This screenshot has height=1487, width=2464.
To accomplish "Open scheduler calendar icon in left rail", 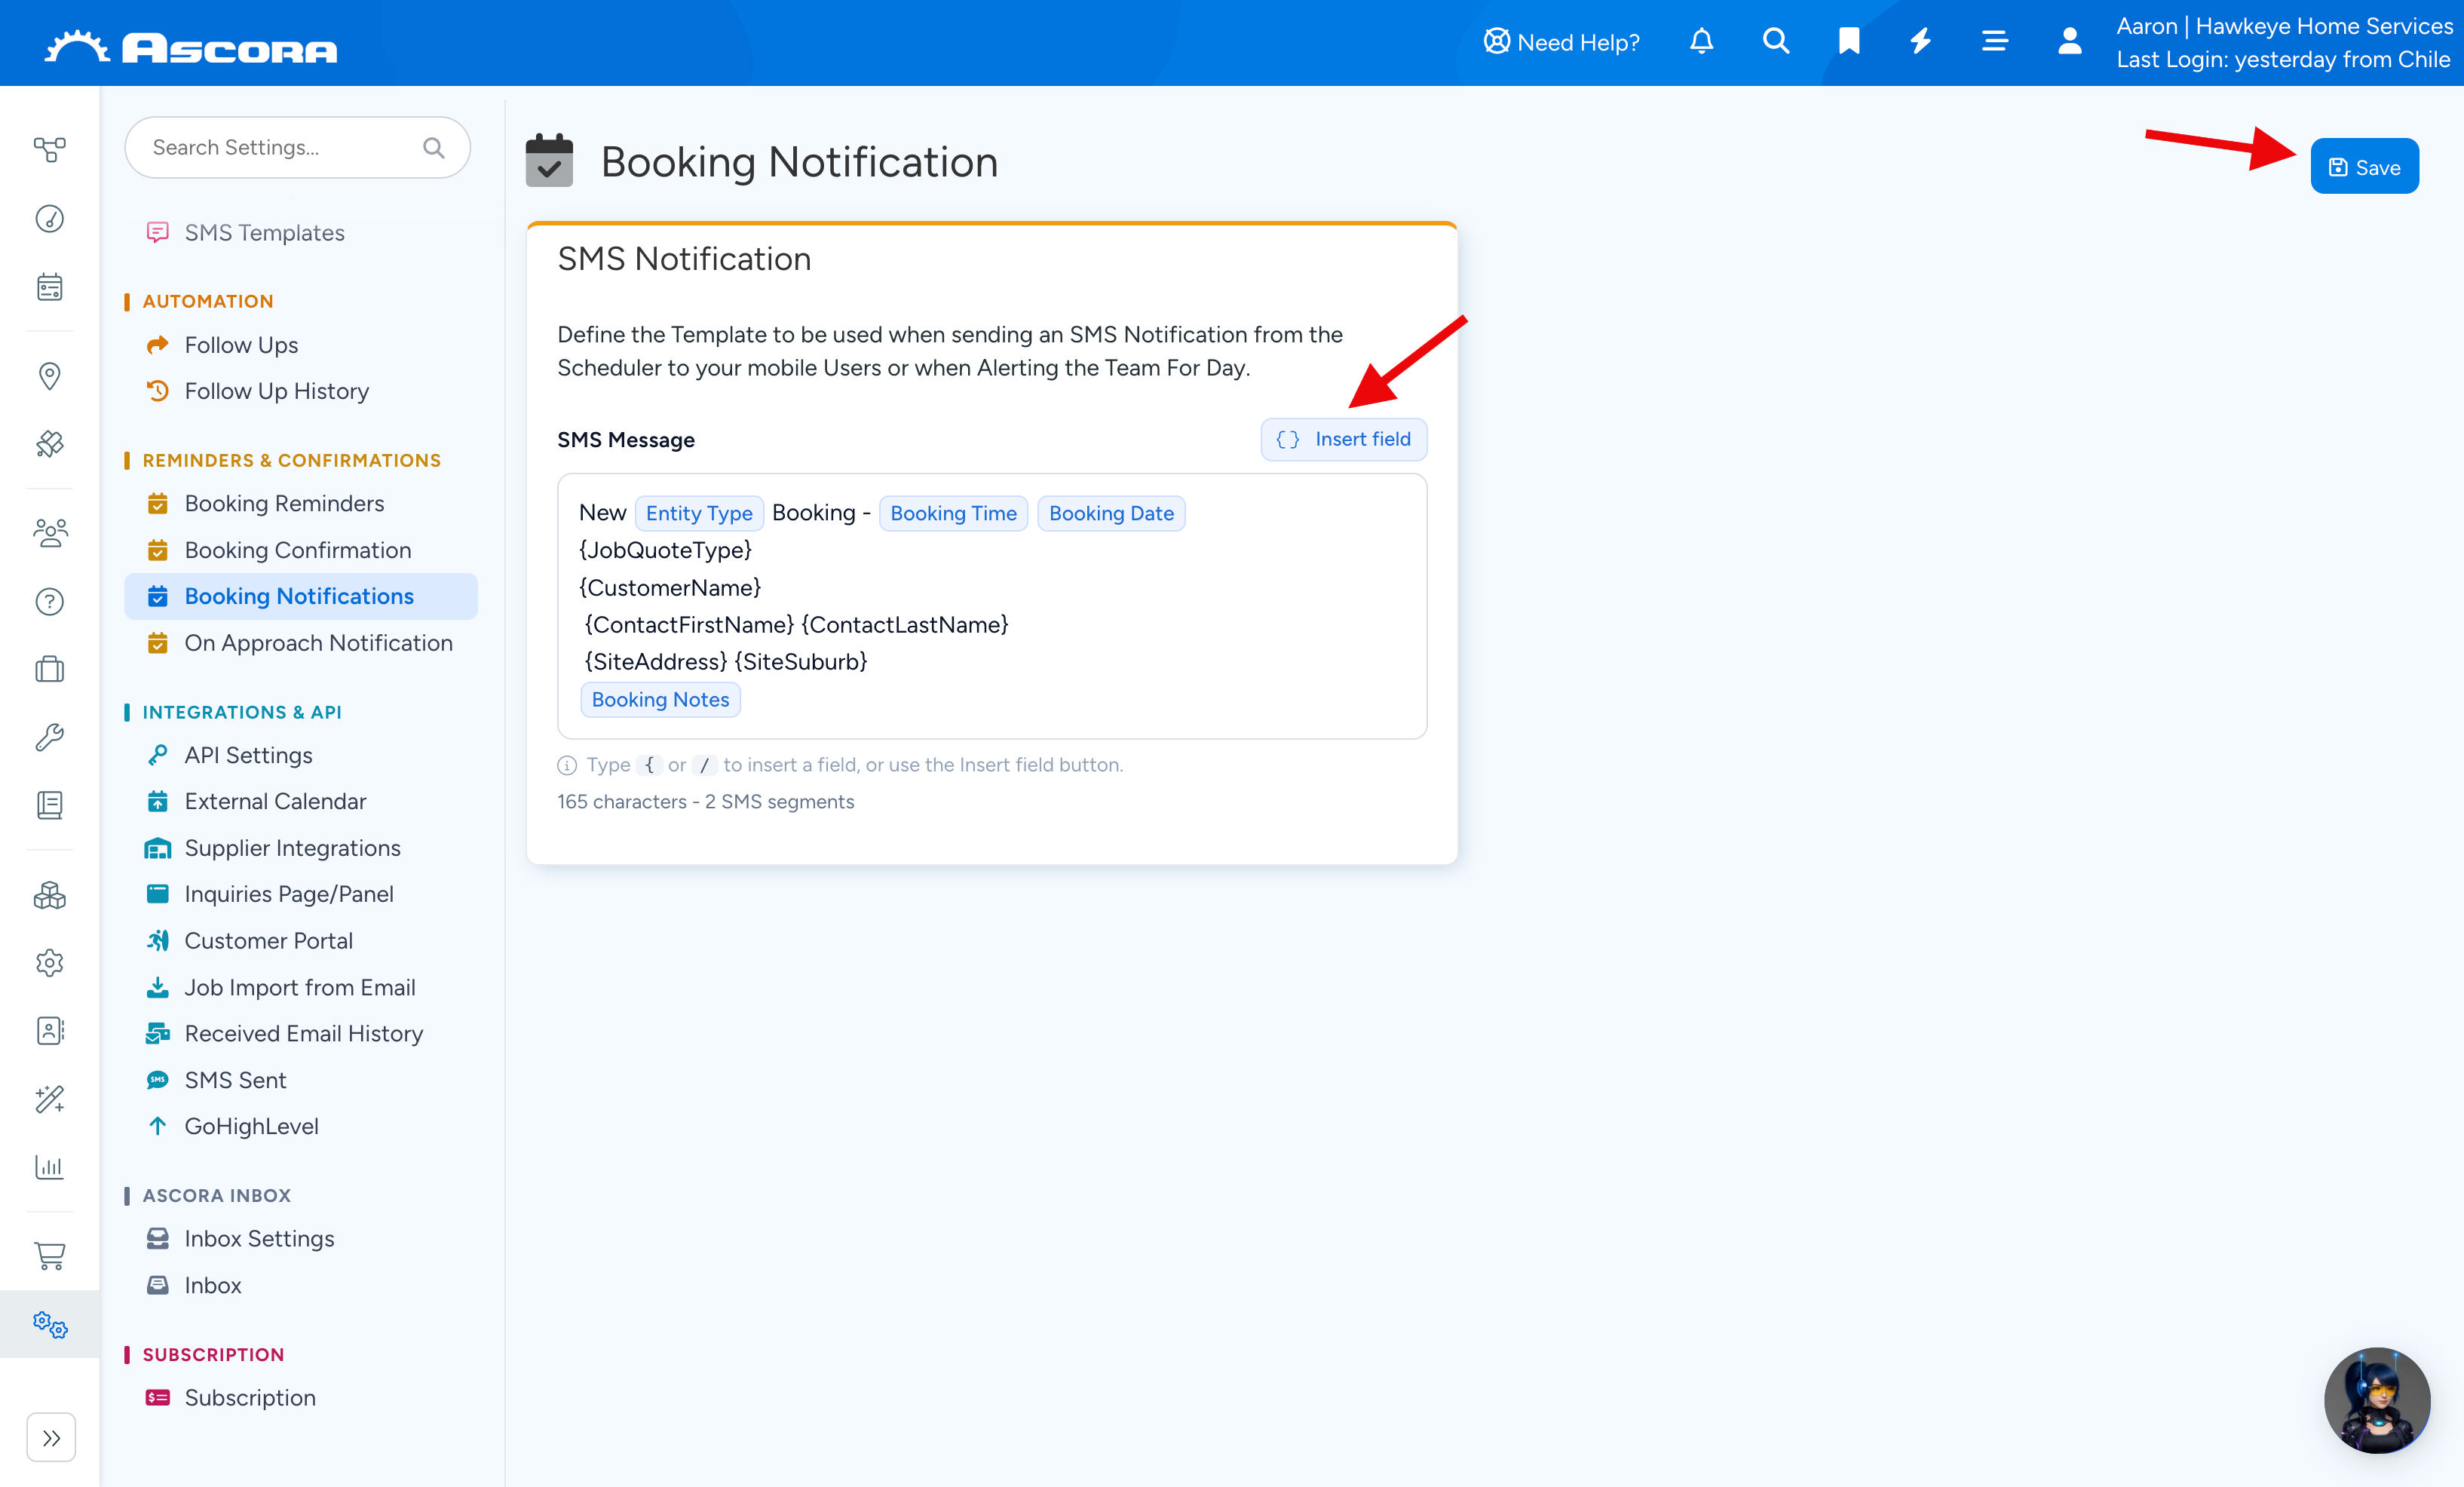I will point(49,287).
